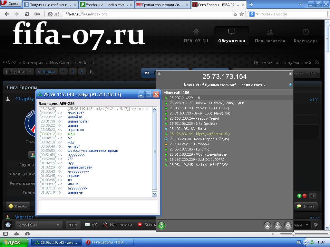The image size is (330, 247).
Task: Click Opera back arrow
Action: (x=7, y=14)
